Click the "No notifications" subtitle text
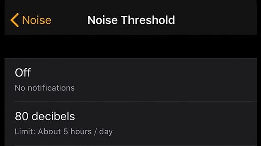 (45, 88)
